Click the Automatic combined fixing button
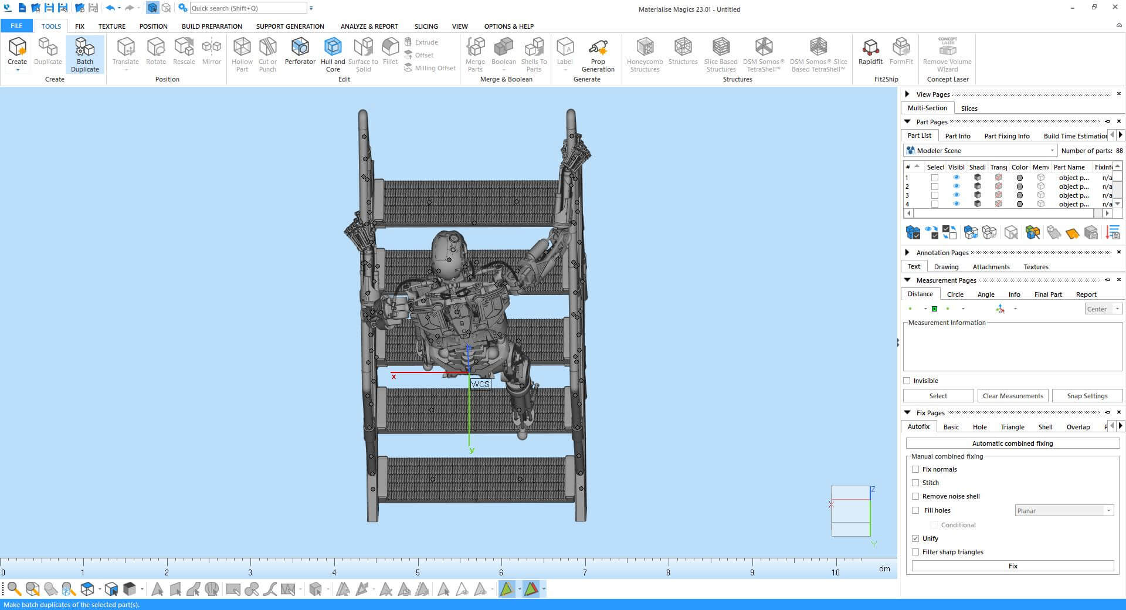1126x610 pixels. coord(1012,443)
